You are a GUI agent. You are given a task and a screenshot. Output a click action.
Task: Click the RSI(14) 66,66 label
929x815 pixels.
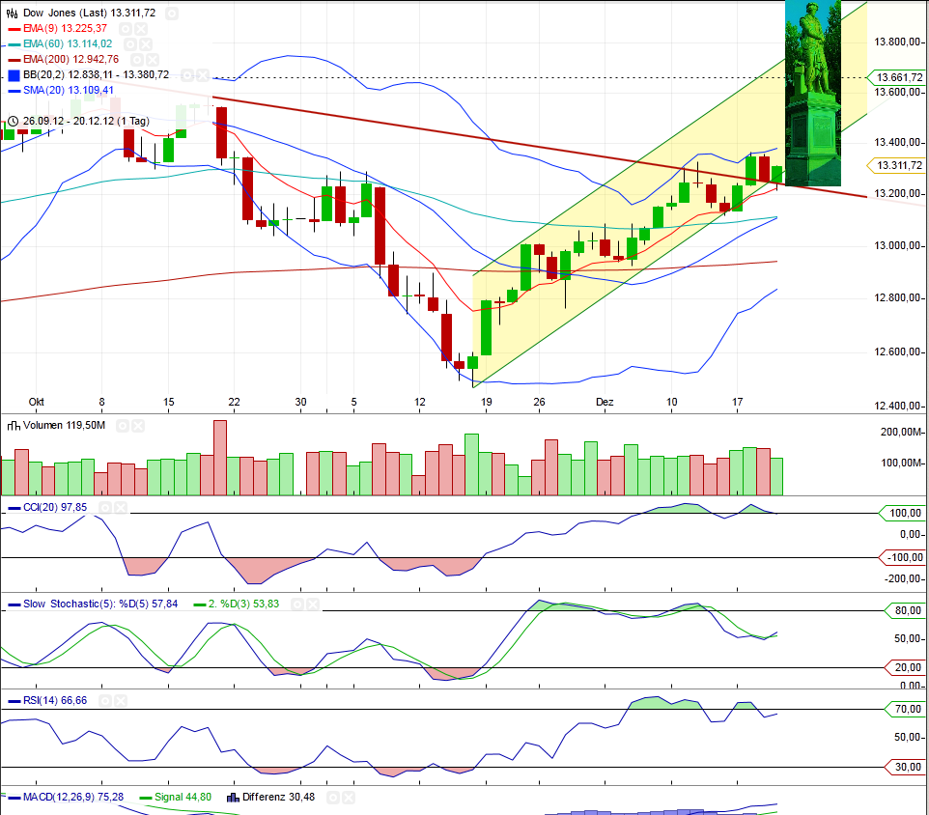(55, 701)
